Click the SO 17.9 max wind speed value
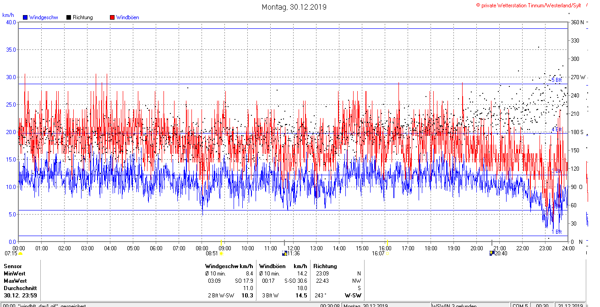 244,280
